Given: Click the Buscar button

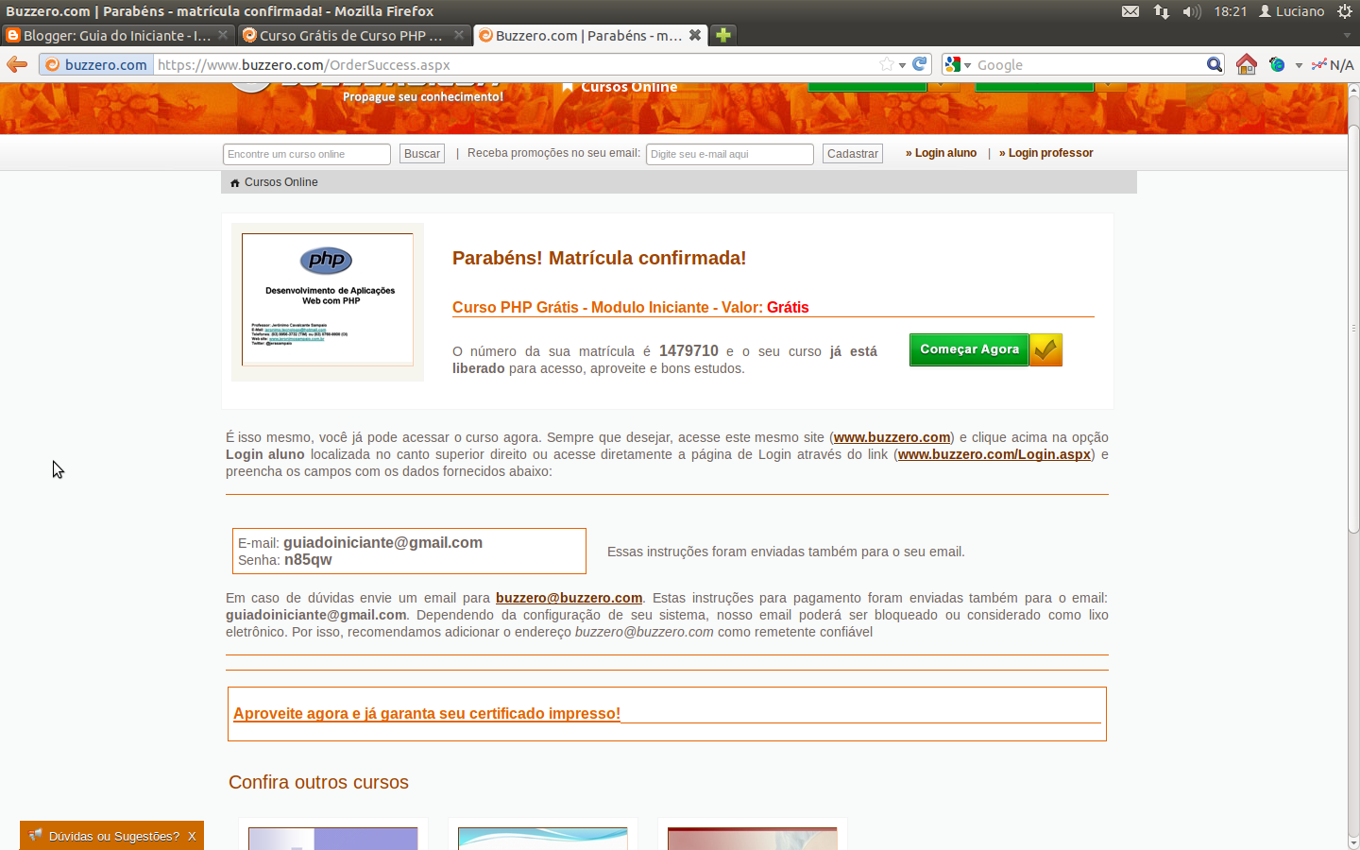Looking at the screenshot, I should coord(422,154).
